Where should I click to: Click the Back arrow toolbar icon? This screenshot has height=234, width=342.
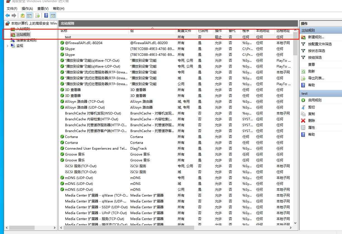click(8, 16)
